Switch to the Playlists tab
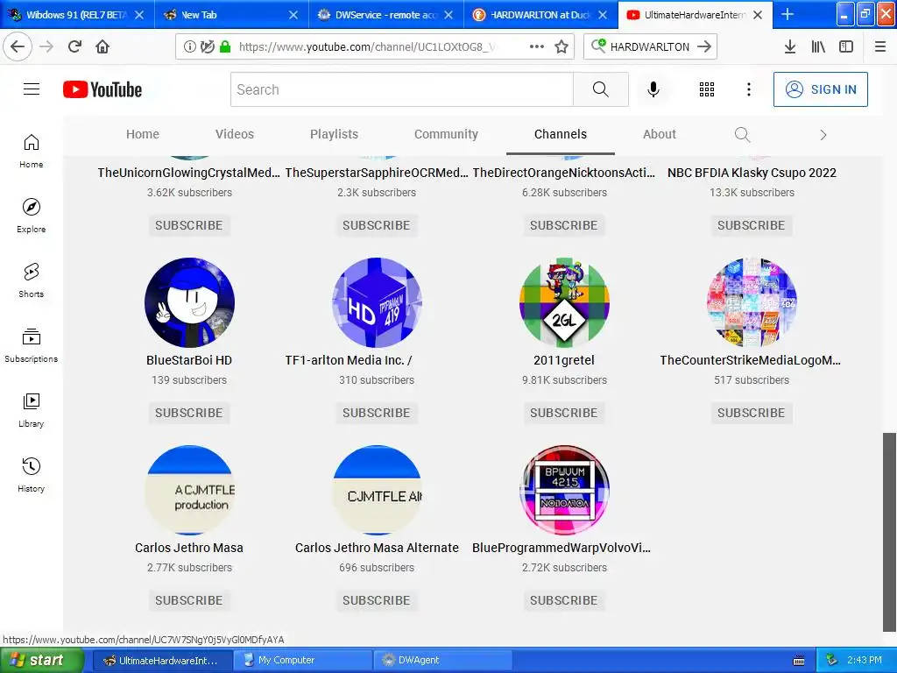This screenshot has height=673, width=897. [x=334, y=134]
